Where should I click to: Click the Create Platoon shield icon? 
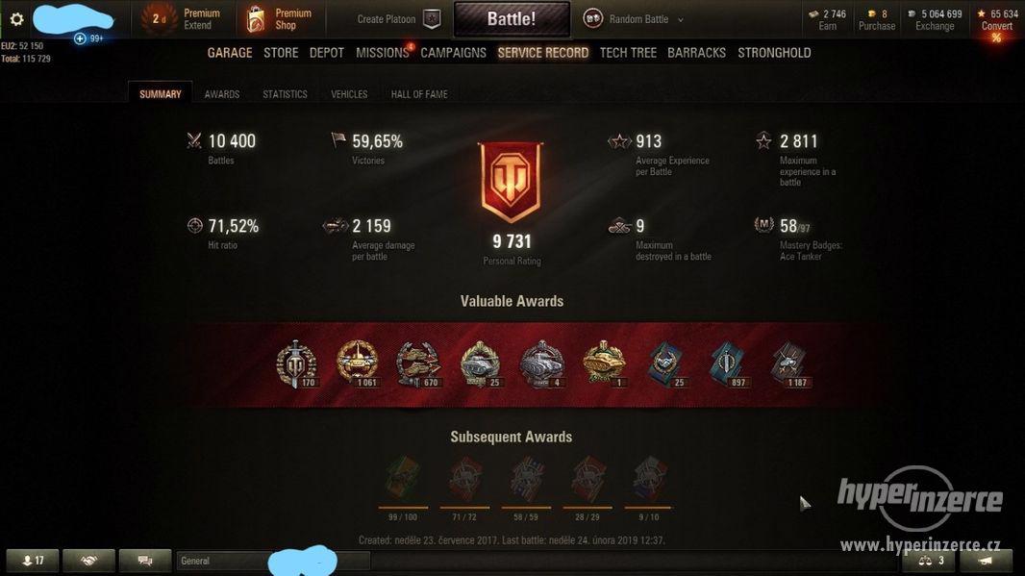point(432,19)
